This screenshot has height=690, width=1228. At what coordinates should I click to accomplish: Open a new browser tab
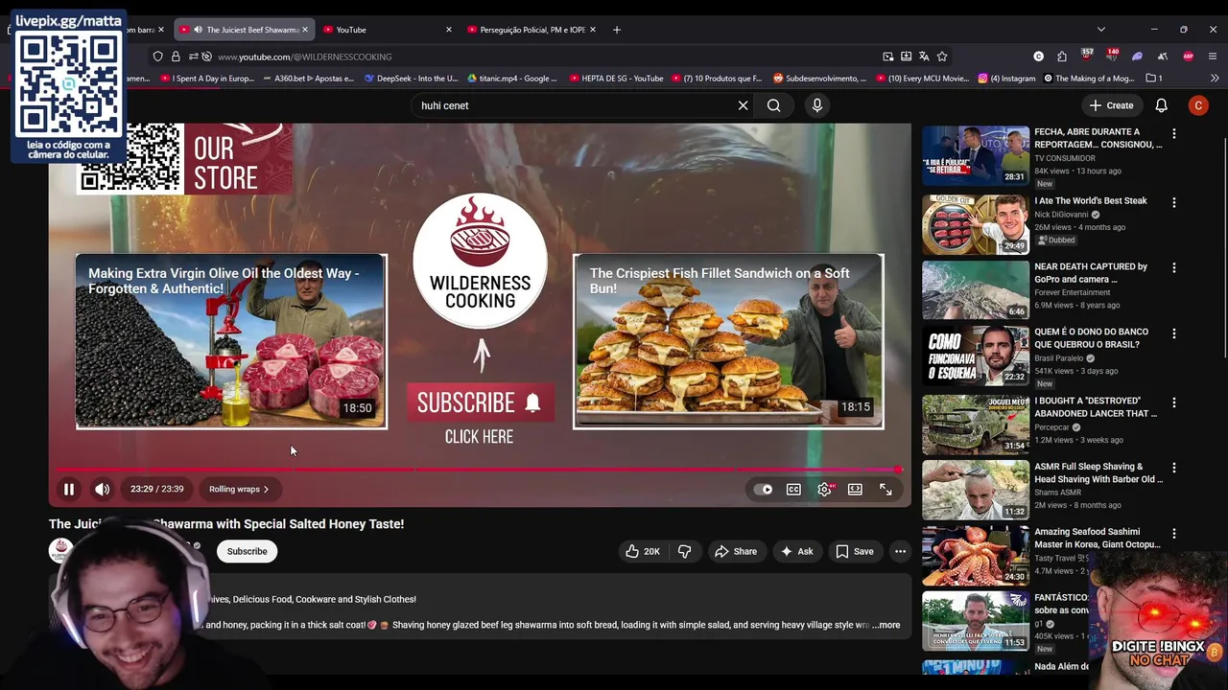[x=616, y=30]
